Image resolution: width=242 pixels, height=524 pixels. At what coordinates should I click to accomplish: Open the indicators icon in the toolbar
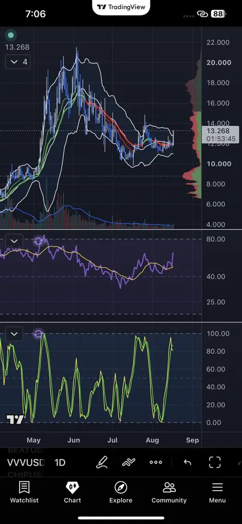(129, 462)
